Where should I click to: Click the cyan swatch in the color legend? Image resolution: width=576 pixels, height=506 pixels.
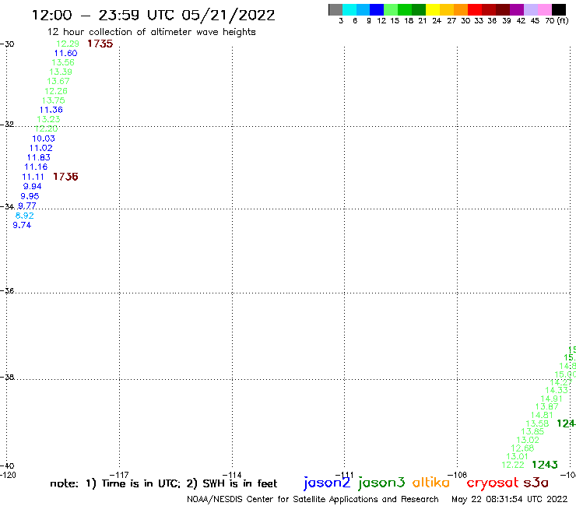tap(349, 9)
